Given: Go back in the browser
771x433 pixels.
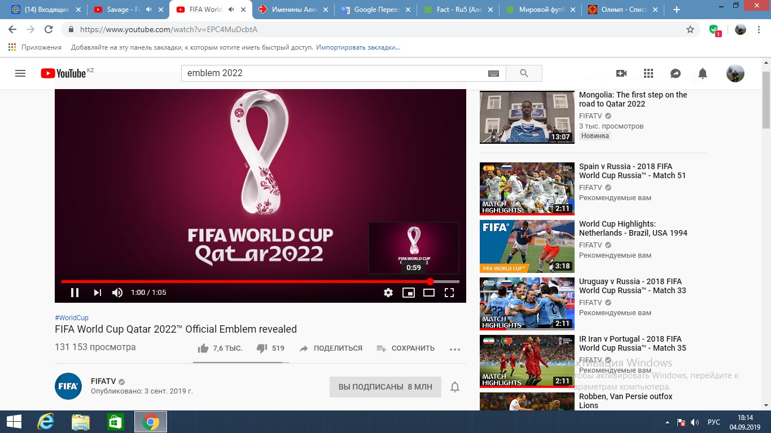Looking at the screenshot, I should tap(12, 29).
